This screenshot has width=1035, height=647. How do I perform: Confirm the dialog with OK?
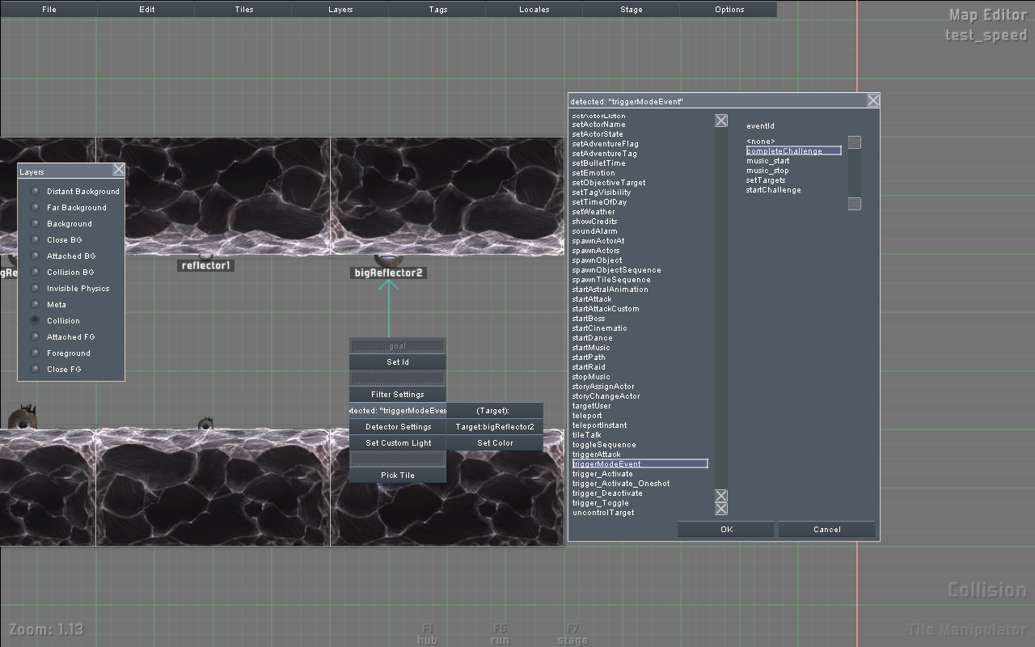[x=726, y=530]
